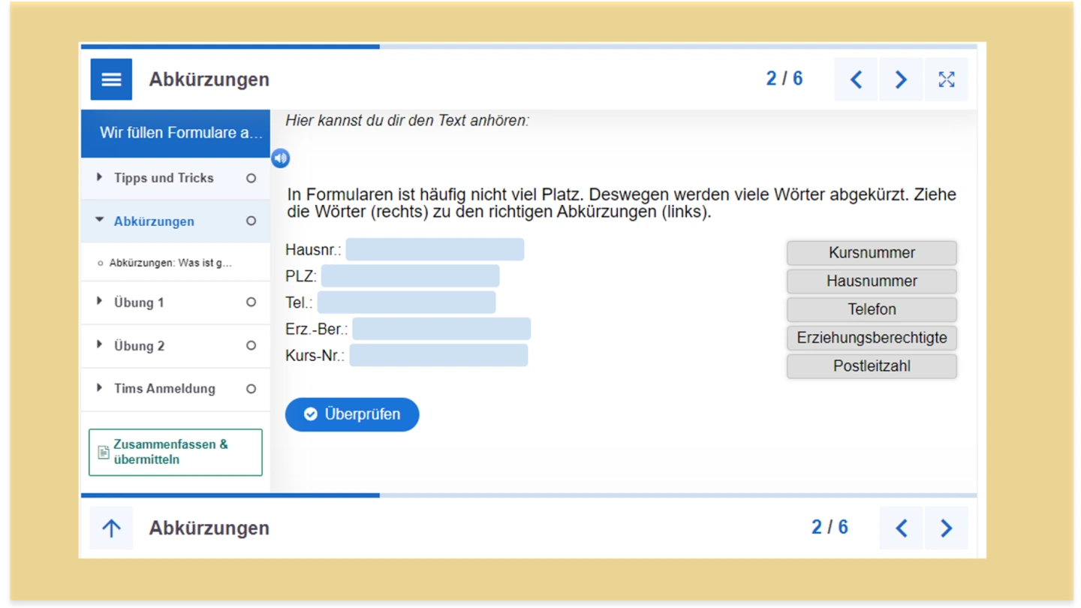Click the top progress bar
1081x608 pixels.
click(x=528, y=47)
